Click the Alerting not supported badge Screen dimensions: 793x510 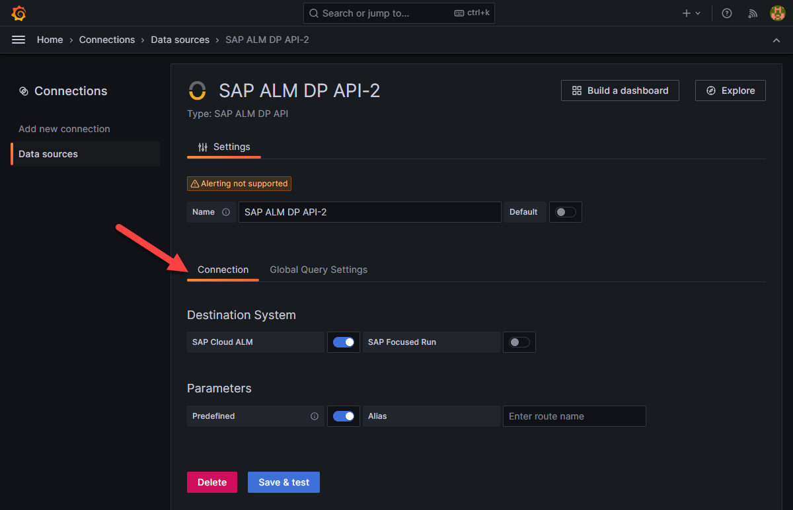[239, 184]
